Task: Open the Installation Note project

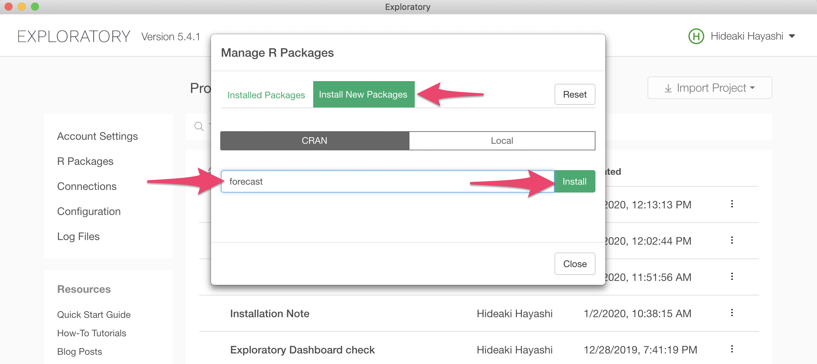Action: coord(270,314)
